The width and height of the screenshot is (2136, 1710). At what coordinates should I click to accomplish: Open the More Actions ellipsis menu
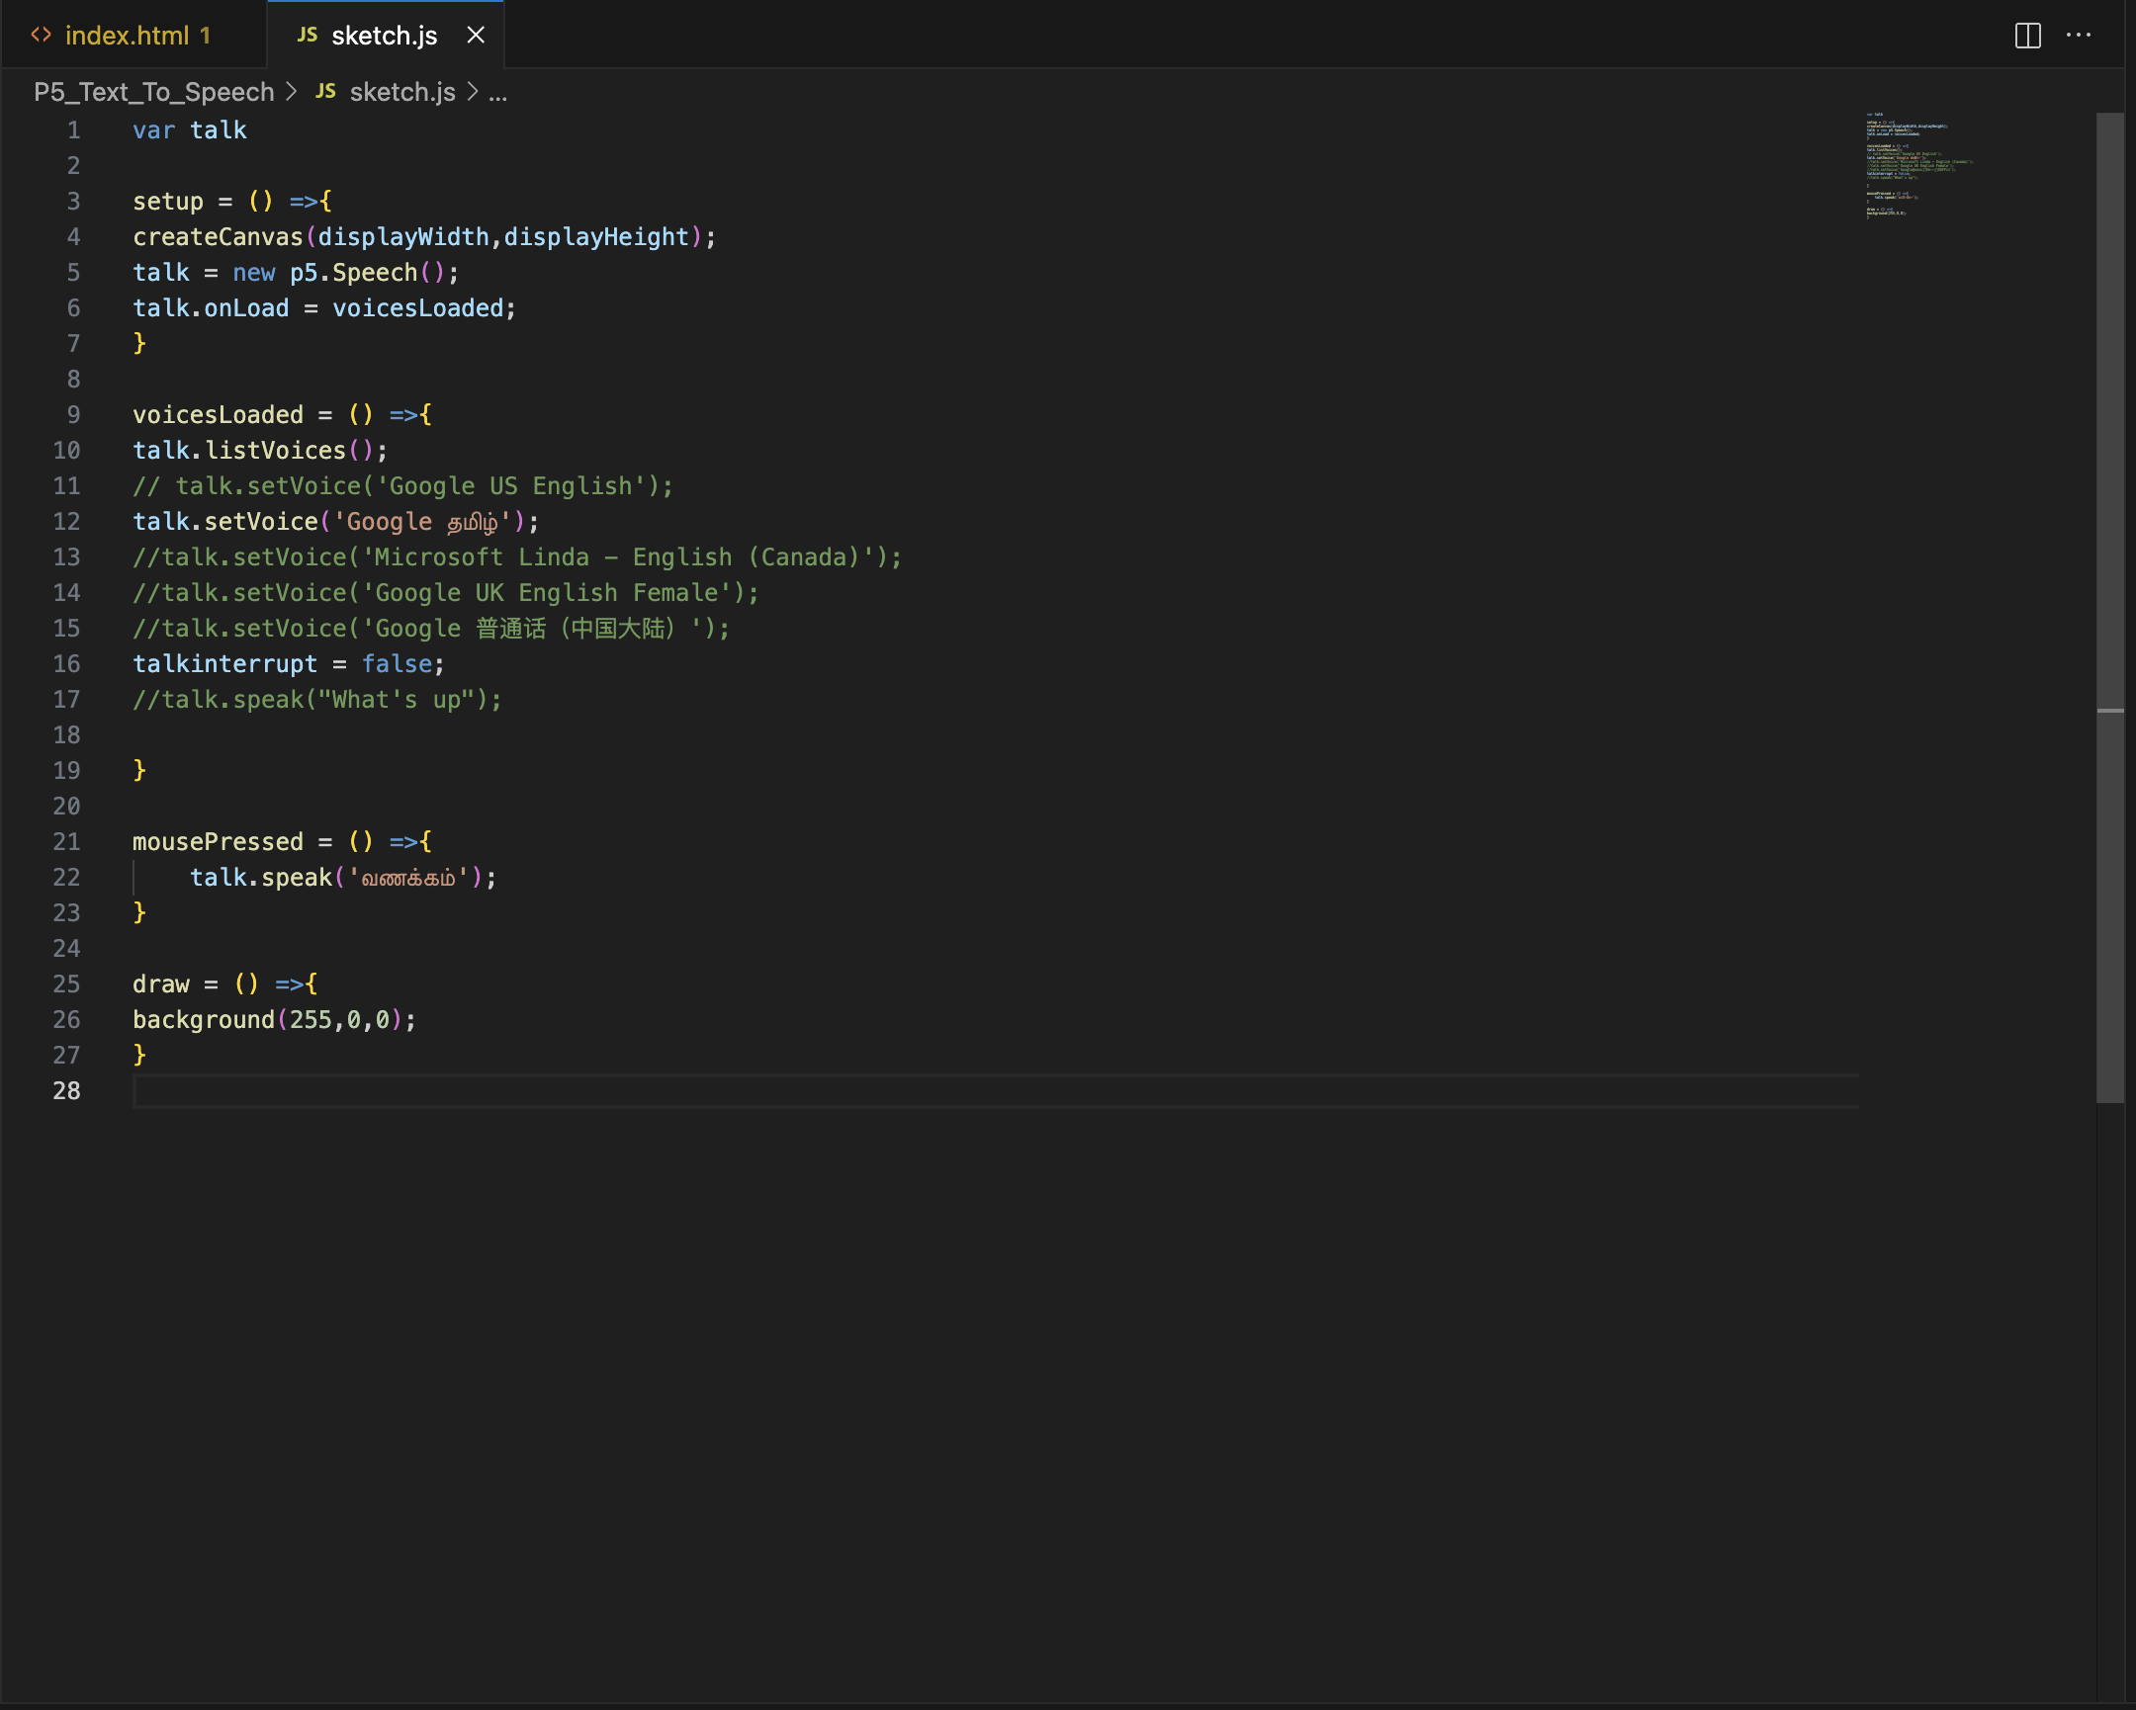(2079, 35)
